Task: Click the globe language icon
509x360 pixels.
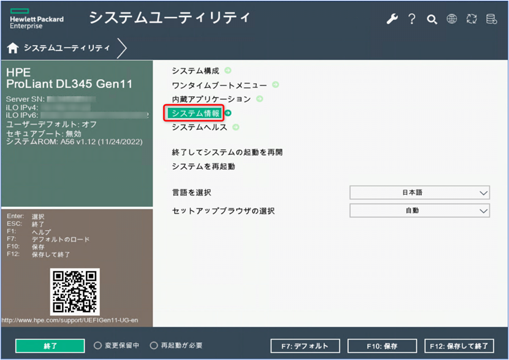Action: click(451, 19)
